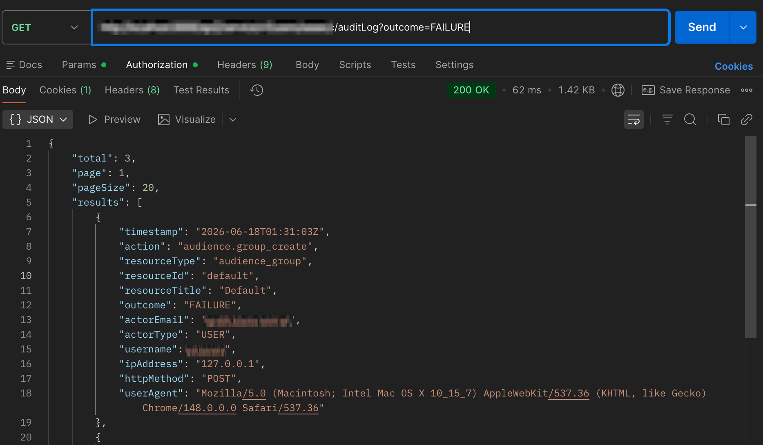
Task: Open the request Body tab
Action: click(x=307, y=65)
